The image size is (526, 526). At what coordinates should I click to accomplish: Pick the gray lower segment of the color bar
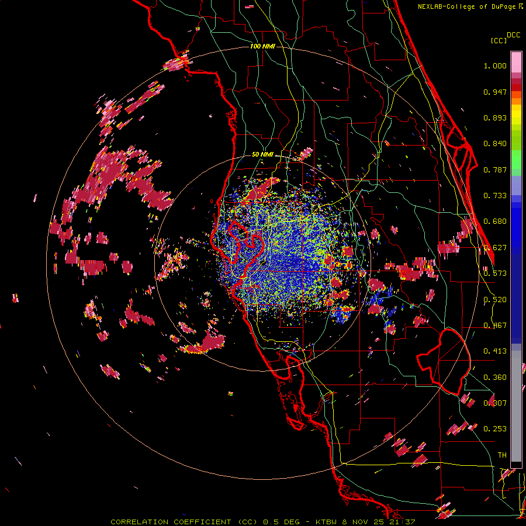pyautogui.click(x=516, y=406)
